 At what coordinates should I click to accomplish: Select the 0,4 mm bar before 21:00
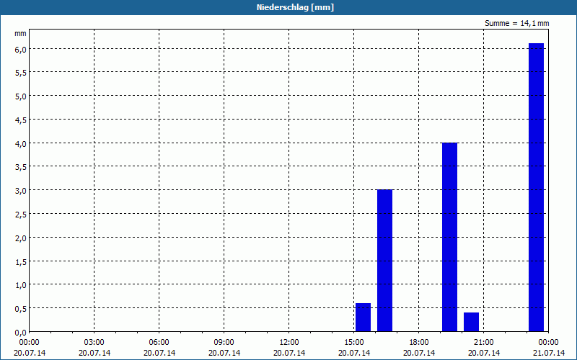coord(472,322)
